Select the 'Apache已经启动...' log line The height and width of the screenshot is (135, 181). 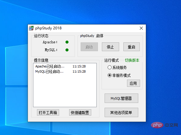(x=50, y=66)
